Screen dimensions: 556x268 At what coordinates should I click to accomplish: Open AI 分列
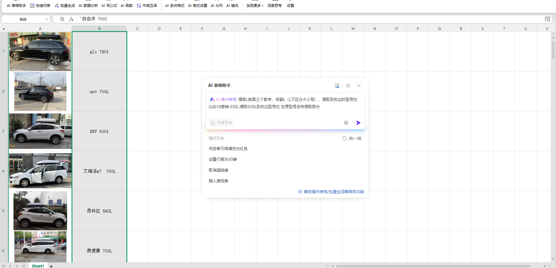[x=217, y=6]
